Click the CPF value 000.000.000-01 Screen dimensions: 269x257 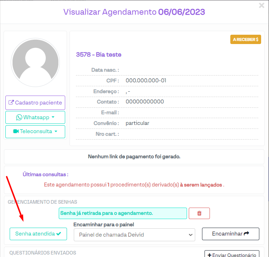146,81
